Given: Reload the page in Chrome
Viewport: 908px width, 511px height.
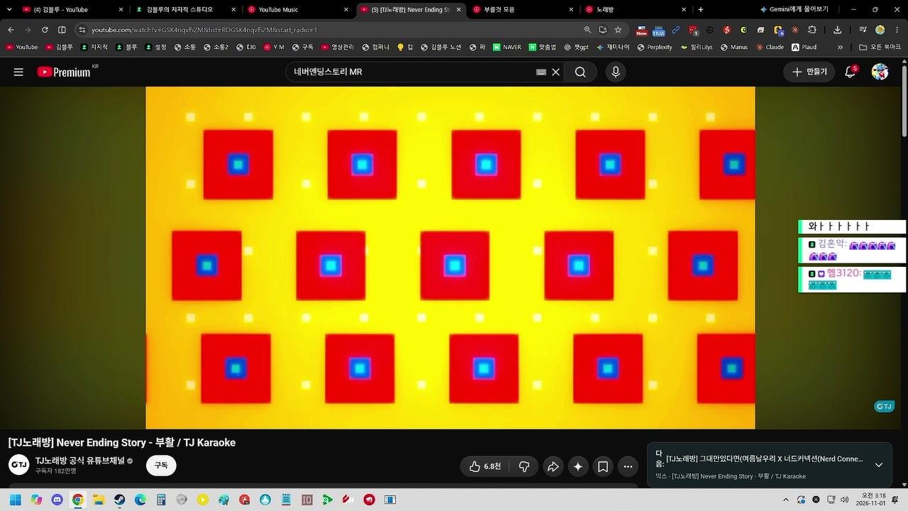Looking at the screenshot, I should 45,30.
